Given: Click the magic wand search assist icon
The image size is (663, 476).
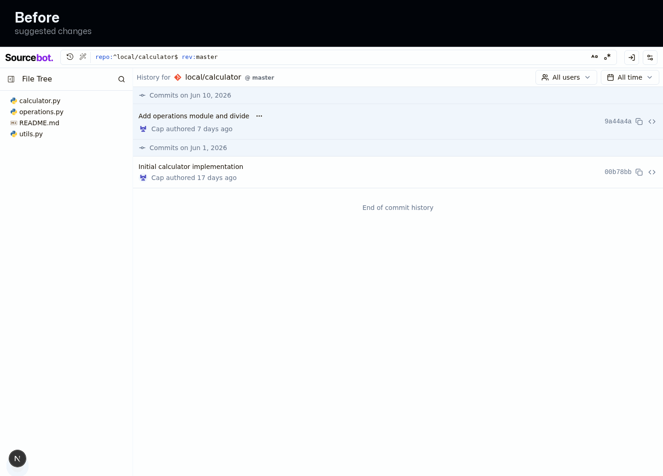Looking at the screenshot, I should (83, 57).
